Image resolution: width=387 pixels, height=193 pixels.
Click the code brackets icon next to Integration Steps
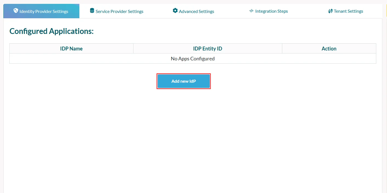251,11
